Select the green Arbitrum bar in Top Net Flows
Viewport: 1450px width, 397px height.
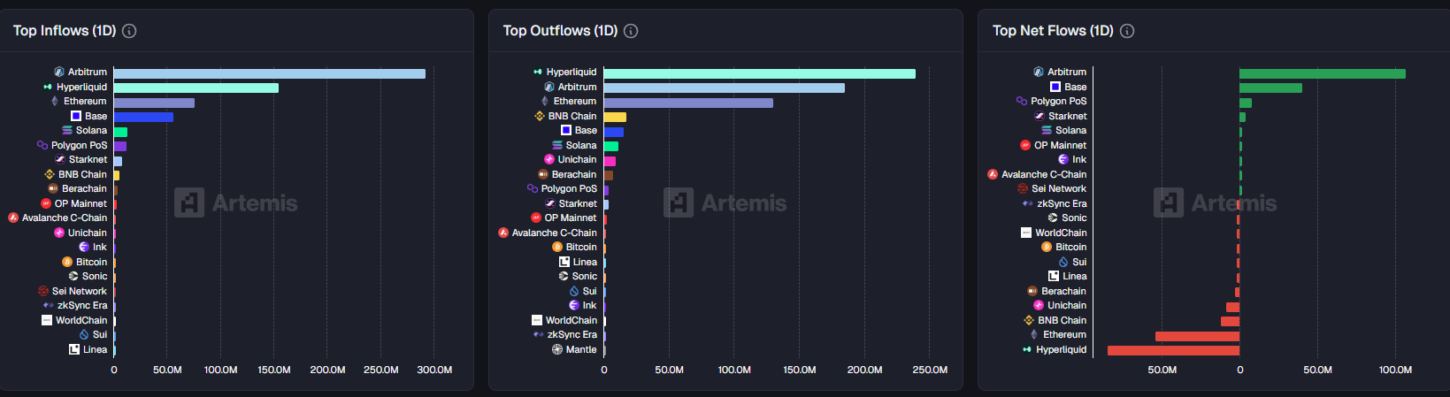click(x=1322, y=73)
